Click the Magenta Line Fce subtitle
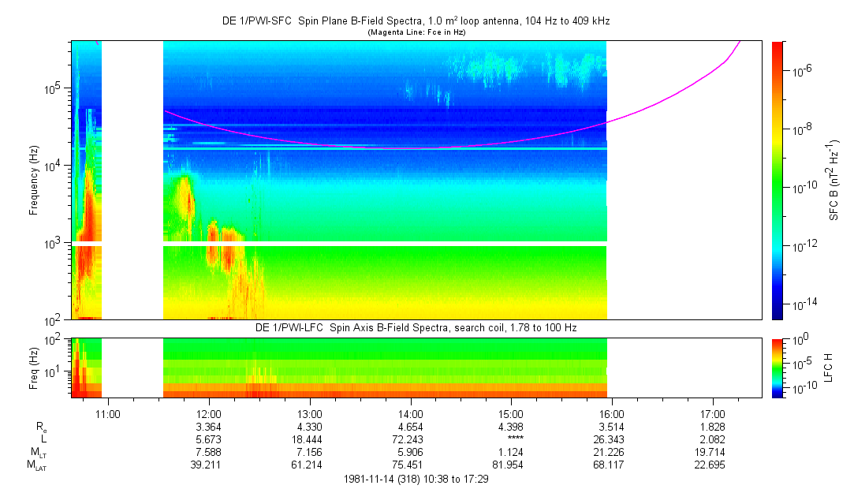This screenshot has width=854, height=489. (416, 32)
